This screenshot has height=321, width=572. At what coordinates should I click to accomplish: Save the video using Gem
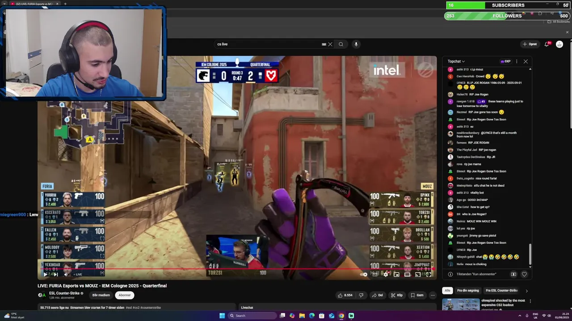(417, 295)
